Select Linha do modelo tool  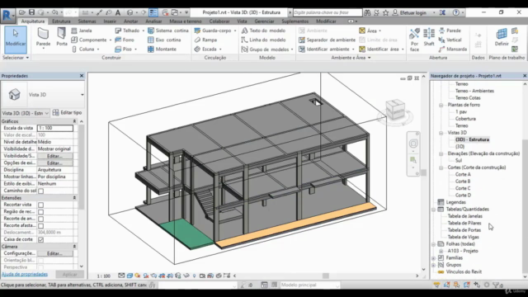[x=263, y=40]
